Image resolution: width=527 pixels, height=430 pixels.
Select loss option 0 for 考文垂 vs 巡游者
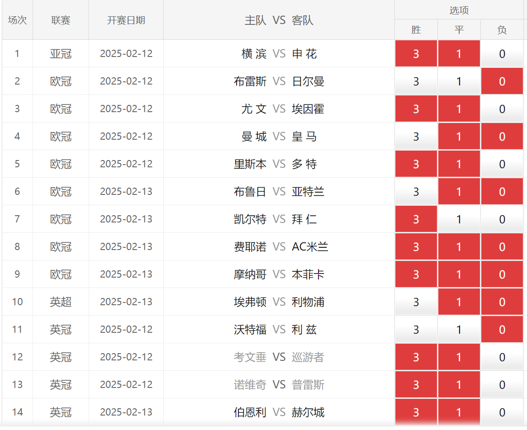click(502, 356)
